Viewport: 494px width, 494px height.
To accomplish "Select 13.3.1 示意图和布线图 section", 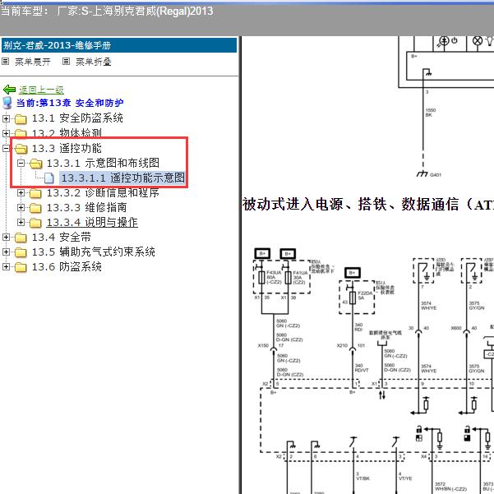I will point(103,163).
